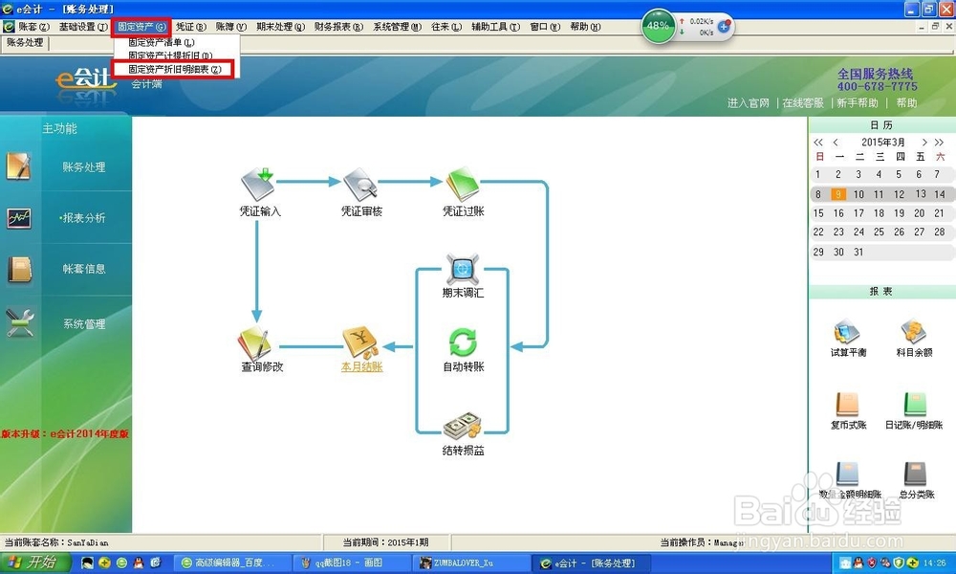Select 帐套信息 in the sidebar
This screenshot has width=956, height=574.
click(83, 269)
